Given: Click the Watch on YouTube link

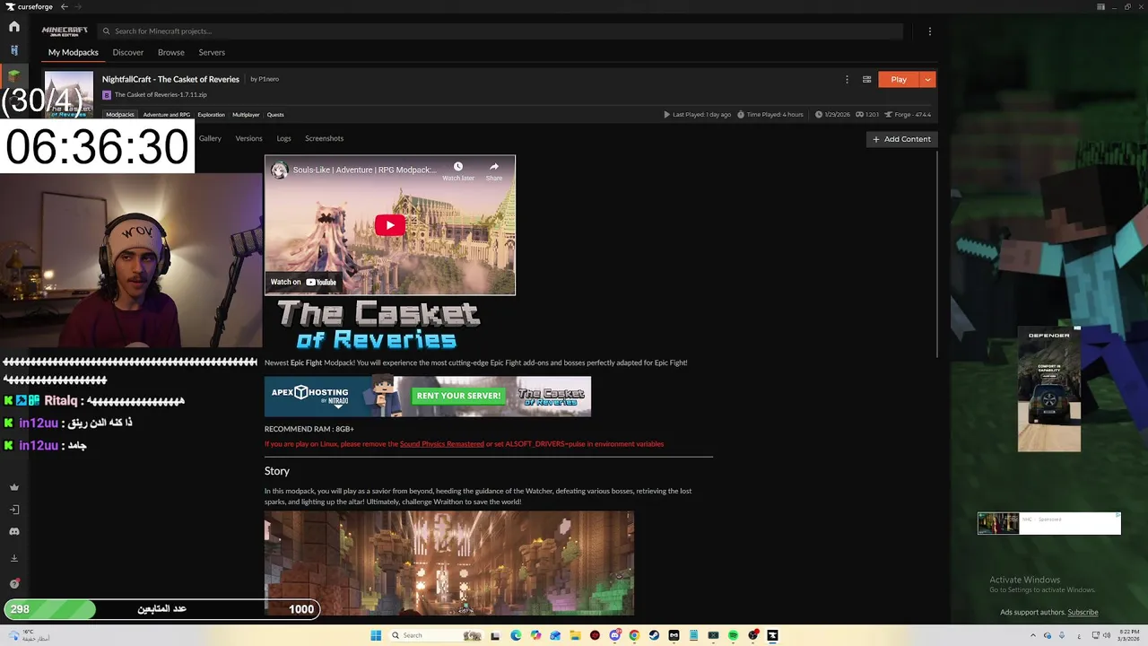Looking at the screenshot, I should point(303,282).
